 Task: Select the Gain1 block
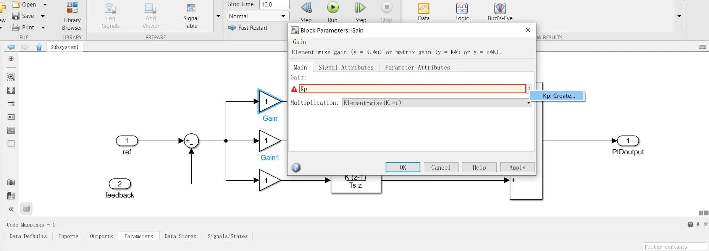[270, 141]
